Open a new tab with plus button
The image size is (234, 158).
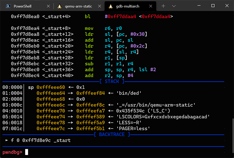163,6
